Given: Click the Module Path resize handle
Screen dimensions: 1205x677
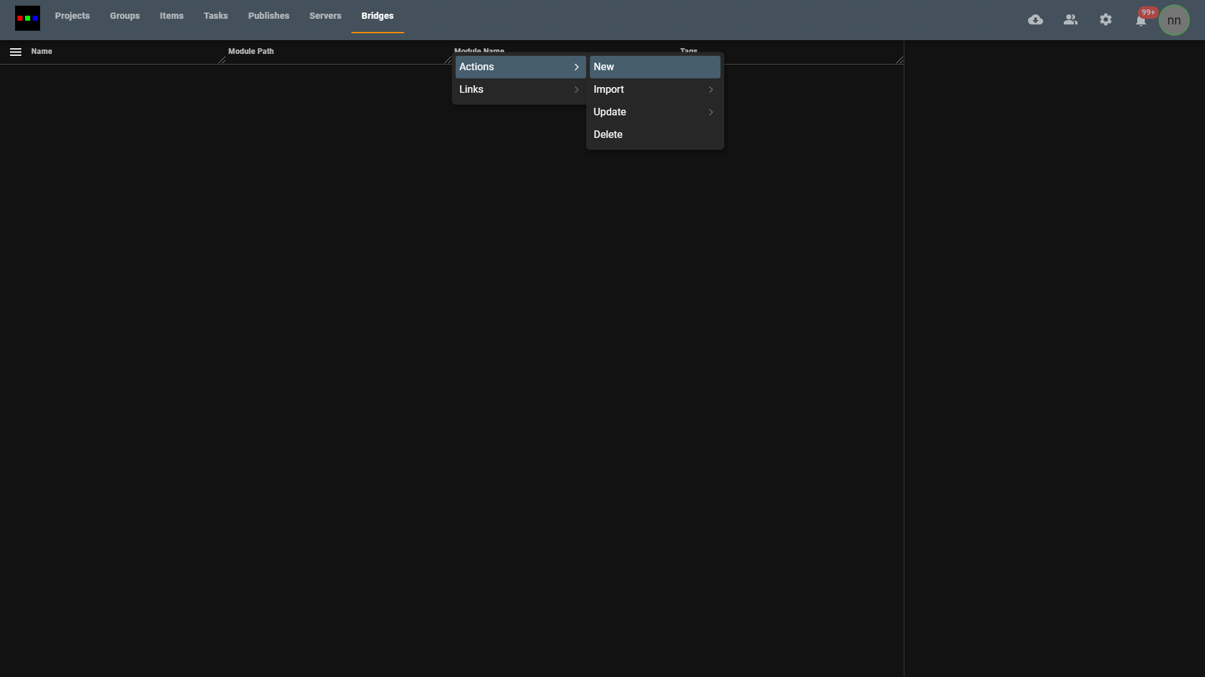Looking at the screenshot, I should (x=447, y=60).
